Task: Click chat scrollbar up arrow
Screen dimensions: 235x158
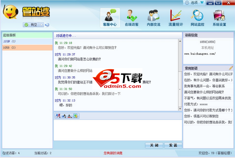Action: point(180,41)
